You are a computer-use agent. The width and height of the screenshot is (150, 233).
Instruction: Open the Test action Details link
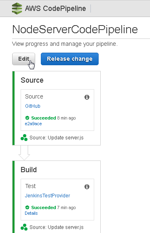coord(31,213)
